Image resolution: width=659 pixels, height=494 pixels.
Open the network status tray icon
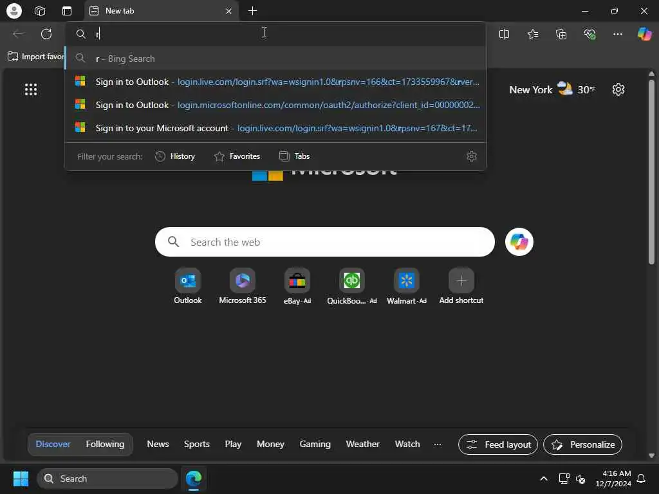[x=564, y=479]
